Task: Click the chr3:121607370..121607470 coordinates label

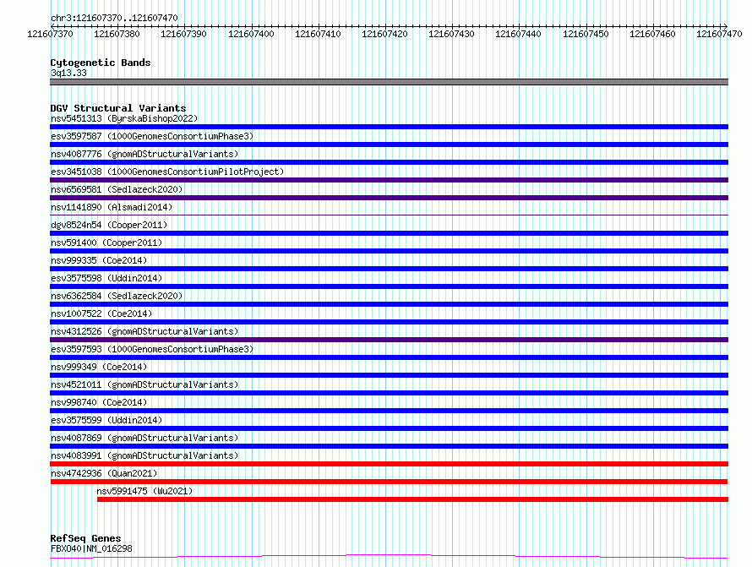Action: pos(114,18)
